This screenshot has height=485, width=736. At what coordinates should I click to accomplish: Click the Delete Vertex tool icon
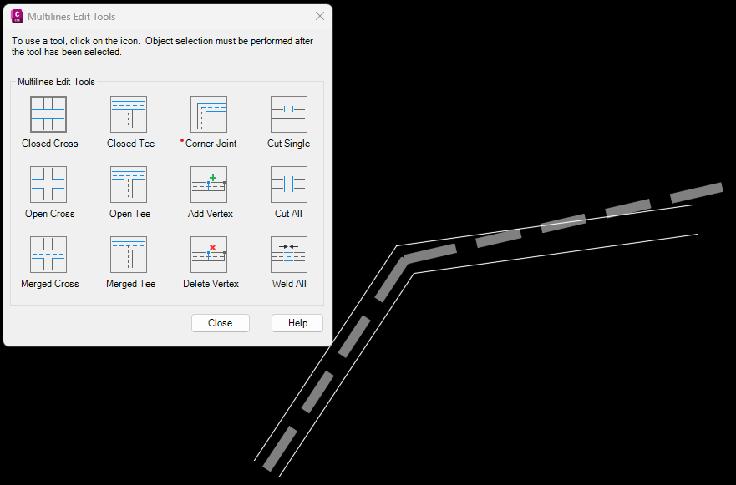(x=209, y=255)
